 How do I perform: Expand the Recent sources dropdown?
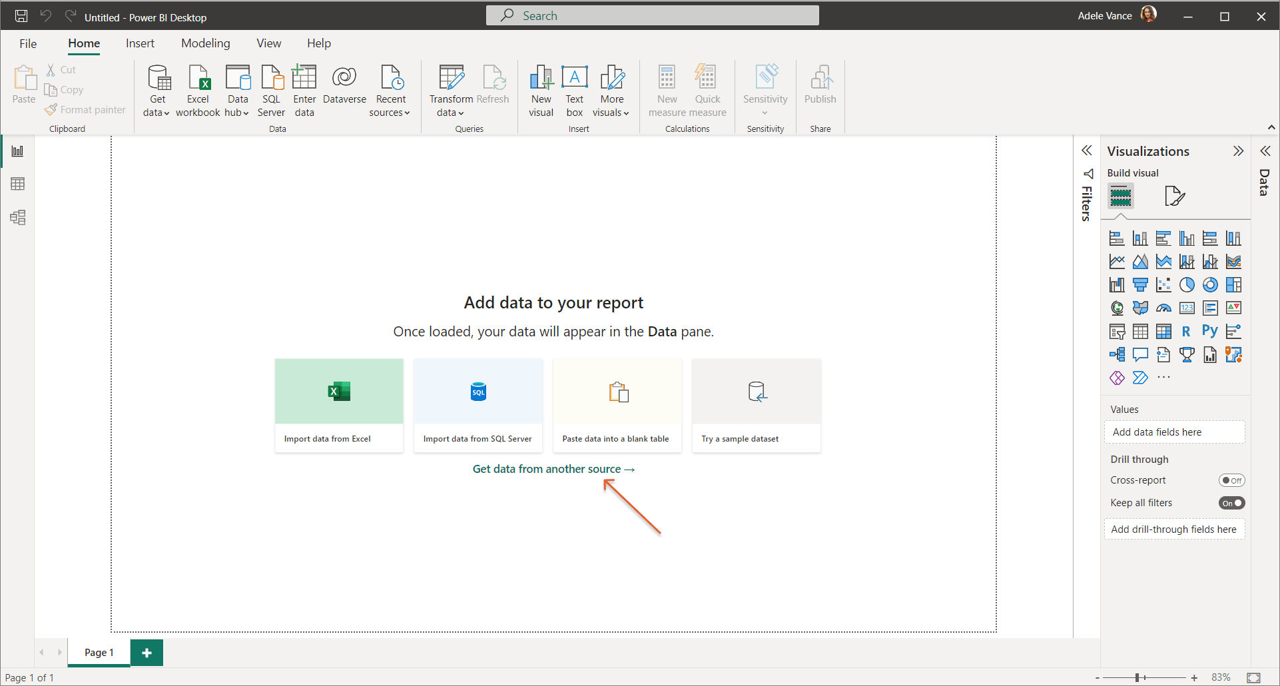[390, 91]
